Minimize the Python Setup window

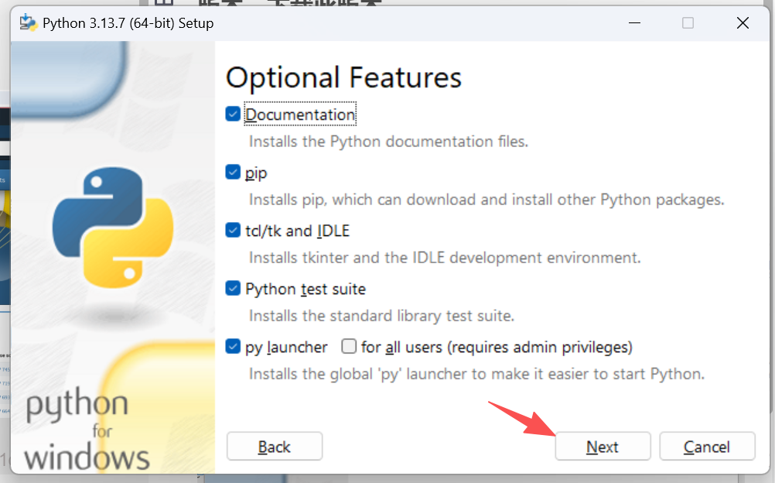point(635,22)
